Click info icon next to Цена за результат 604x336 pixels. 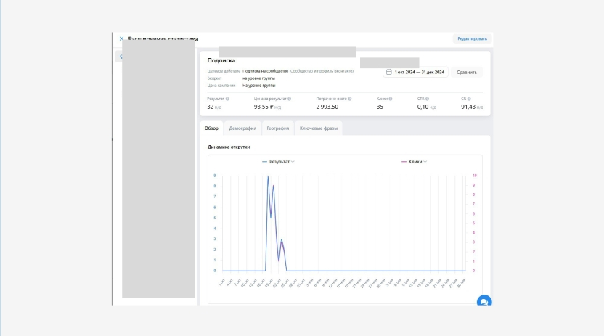[x=290, y=99]
